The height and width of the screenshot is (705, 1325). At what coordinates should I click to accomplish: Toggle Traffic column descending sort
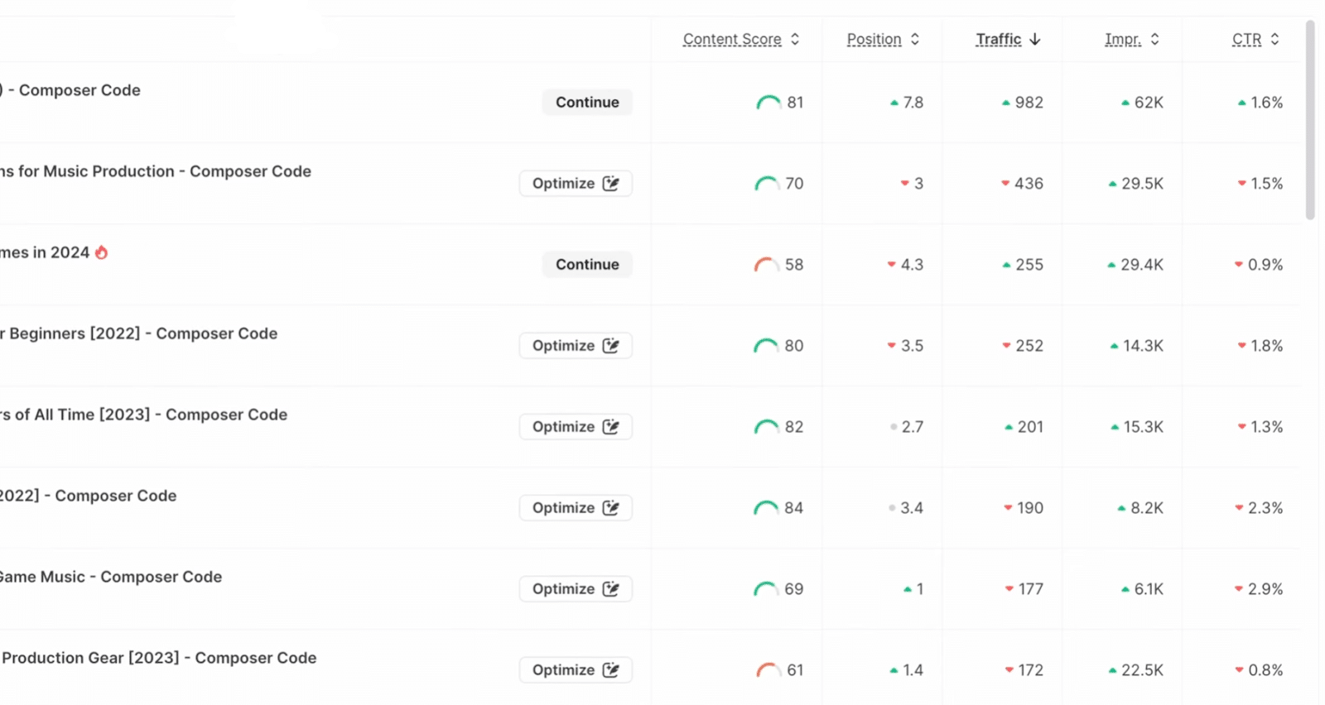coord(1007,39)
